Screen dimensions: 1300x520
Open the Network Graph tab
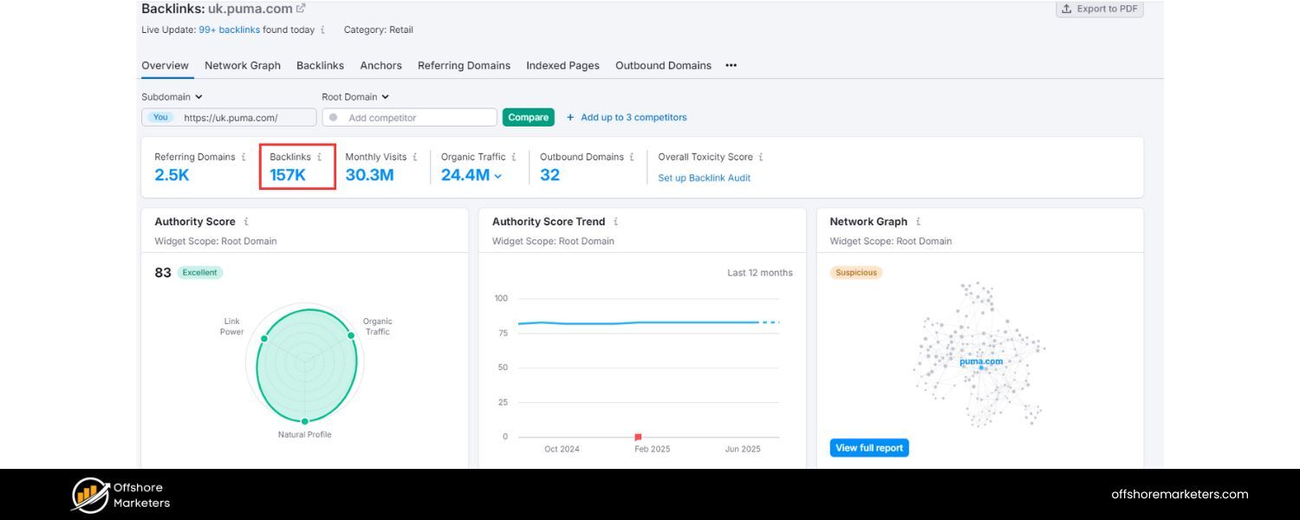(x=242, y=65)
